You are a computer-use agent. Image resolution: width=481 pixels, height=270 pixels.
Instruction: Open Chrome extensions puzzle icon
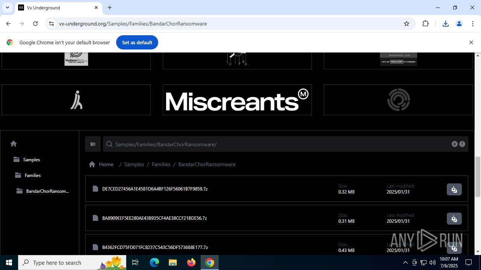(425, 24)
